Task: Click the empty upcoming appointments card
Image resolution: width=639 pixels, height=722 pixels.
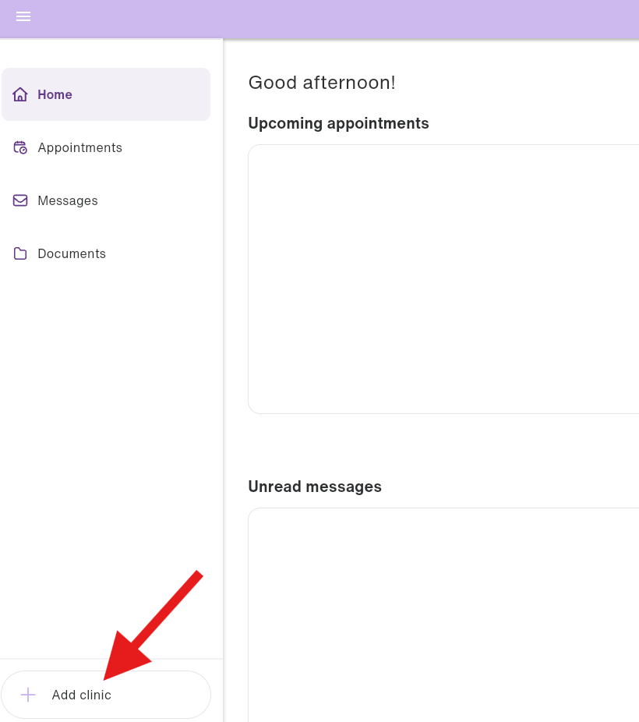Action: [x=443, y=279]
